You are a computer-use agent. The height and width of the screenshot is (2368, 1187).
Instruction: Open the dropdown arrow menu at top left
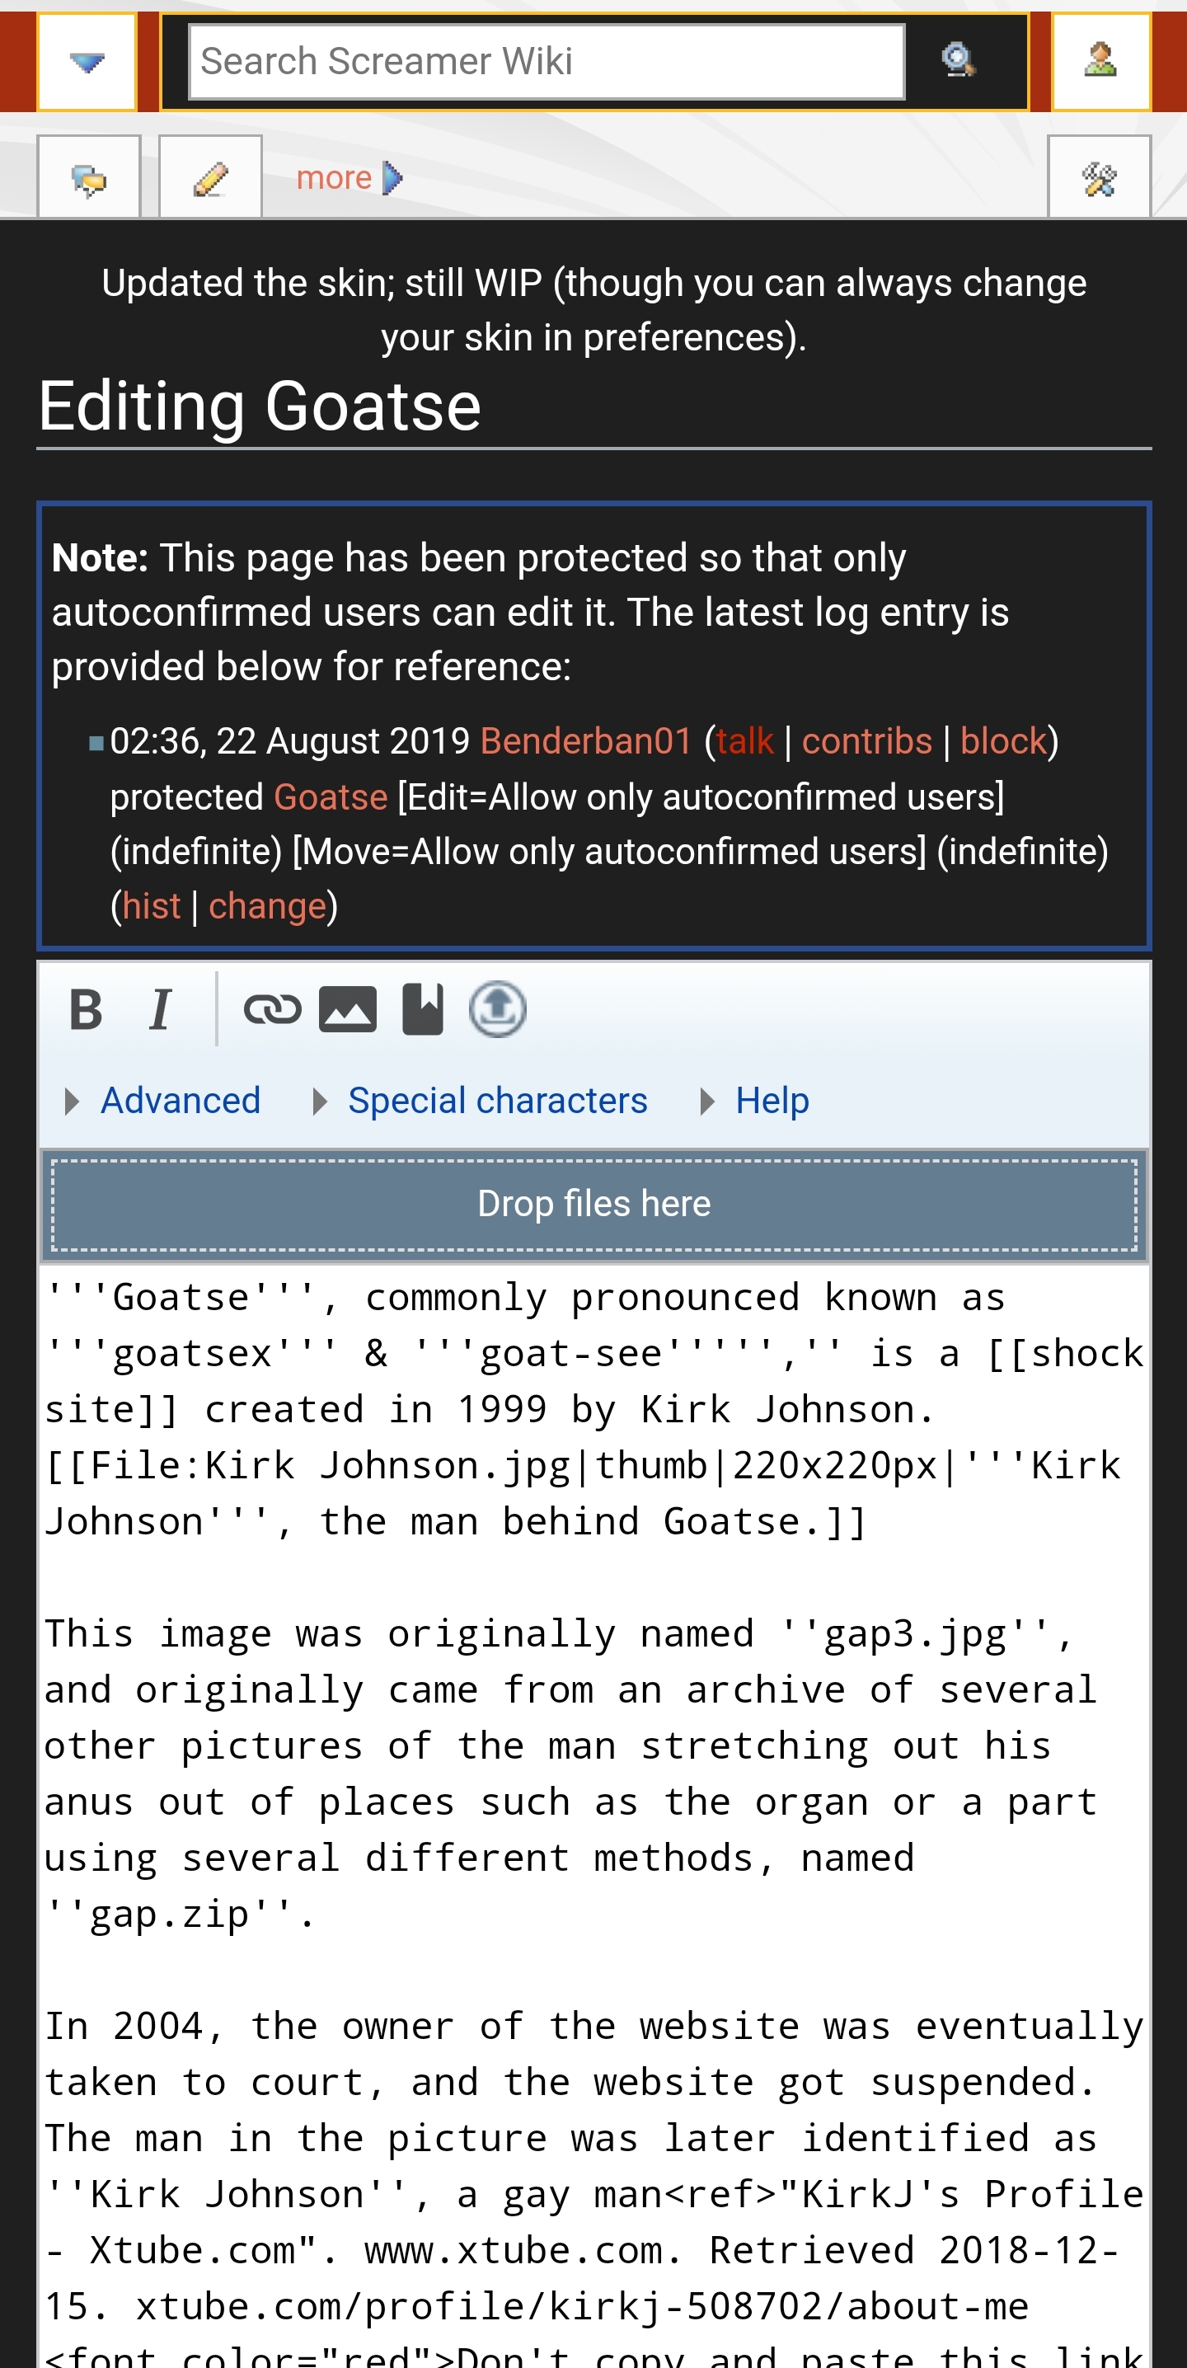87,62
